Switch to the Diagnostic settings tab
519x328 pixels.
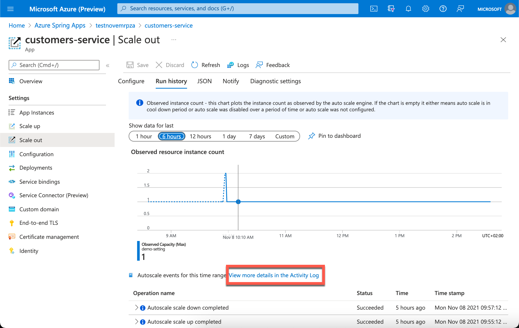point(275,81)
